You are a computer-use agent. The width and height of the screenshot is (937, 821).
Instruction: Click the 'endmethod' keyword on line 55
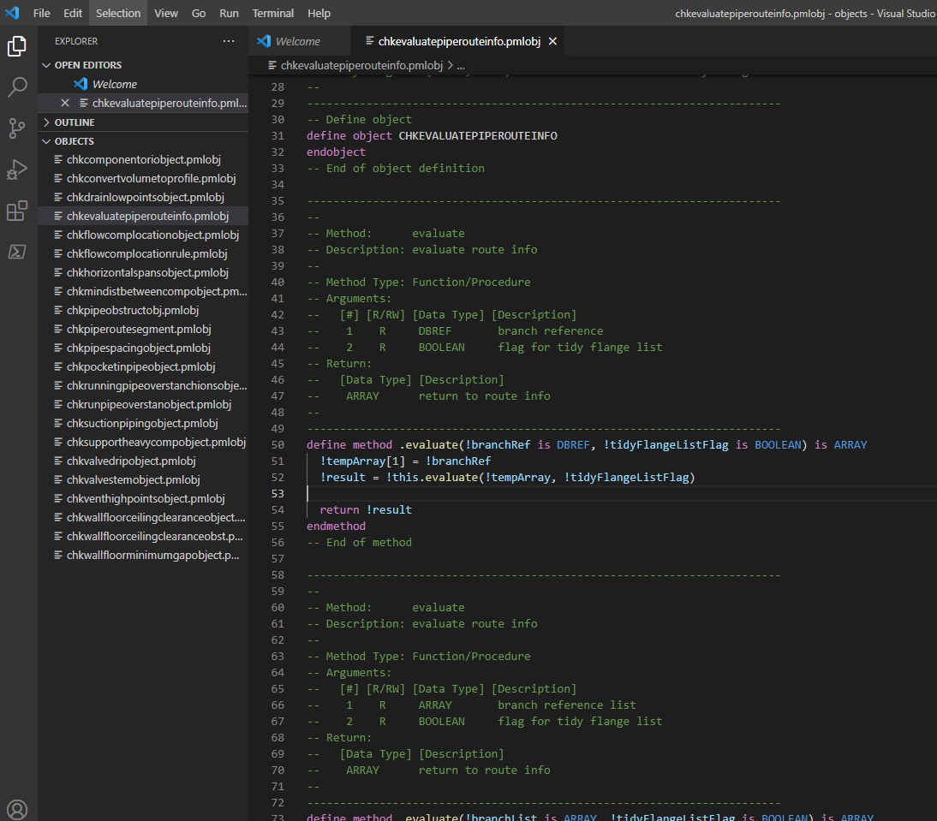(336, 526)
